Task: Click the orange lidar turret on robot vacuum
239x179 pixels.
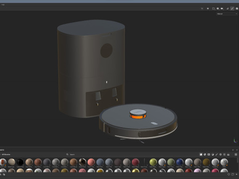Action: coord(138,114)
